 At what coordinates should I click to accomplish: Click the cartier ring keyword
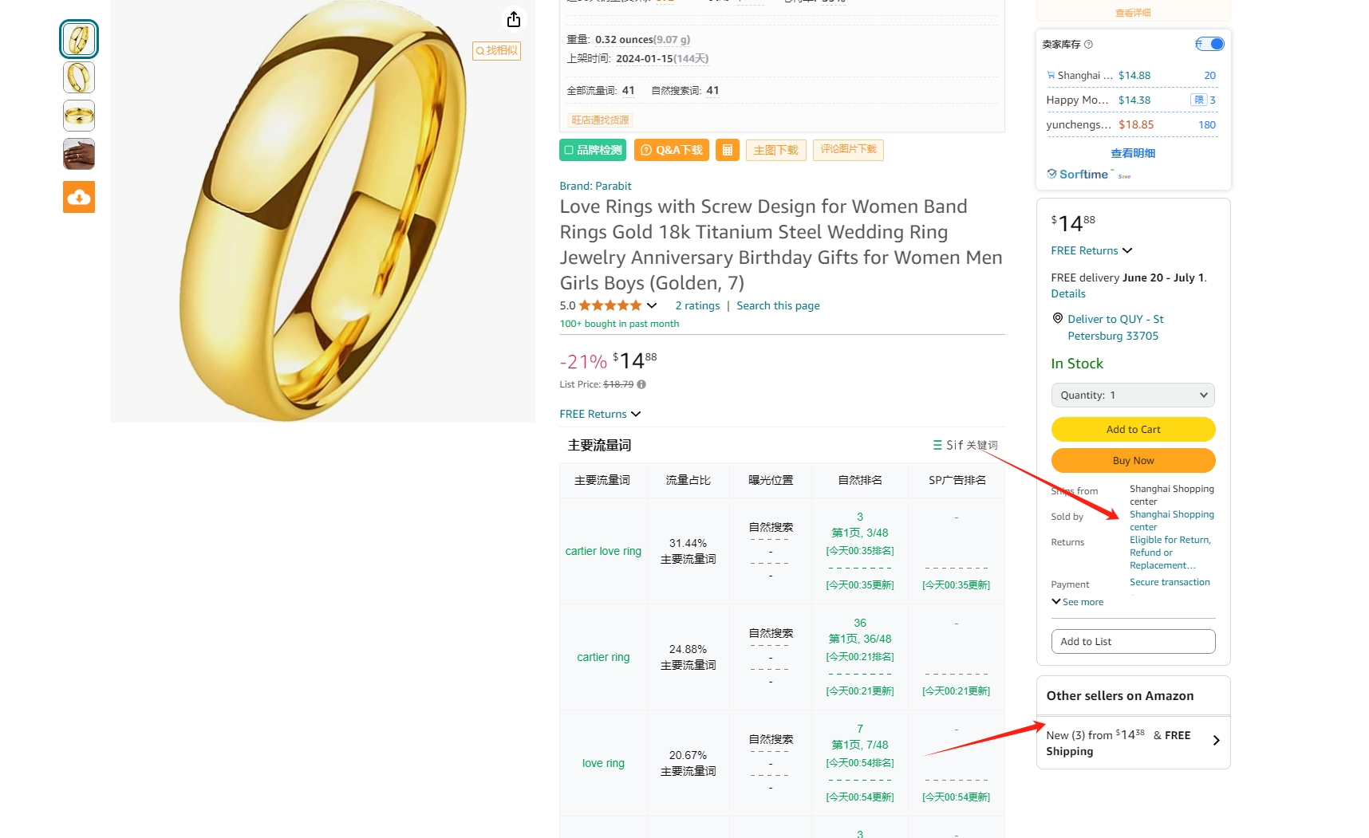pos(603,657)
